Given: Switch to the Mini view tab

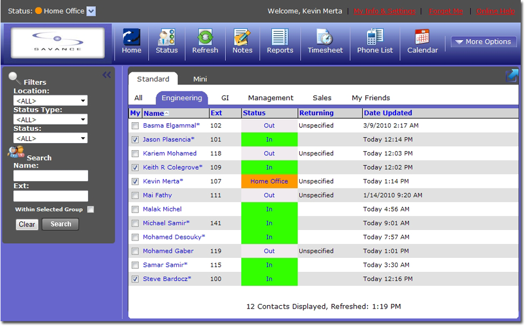Looking at the screenshot, I should pos(200,79).
